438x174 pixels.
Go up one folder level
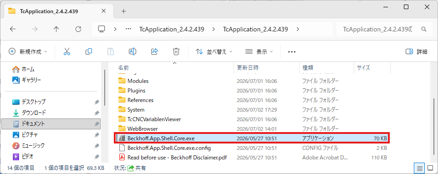tap(56, 29)
